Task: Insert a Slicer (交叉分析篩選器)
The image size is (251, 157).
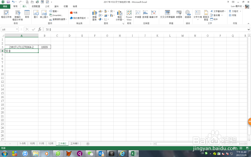Action: tap(167, 14)
